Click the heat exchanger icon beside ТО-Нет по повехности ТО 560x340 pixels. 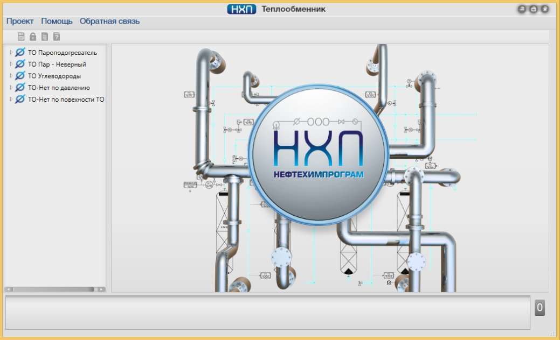(x=20, y=99)
